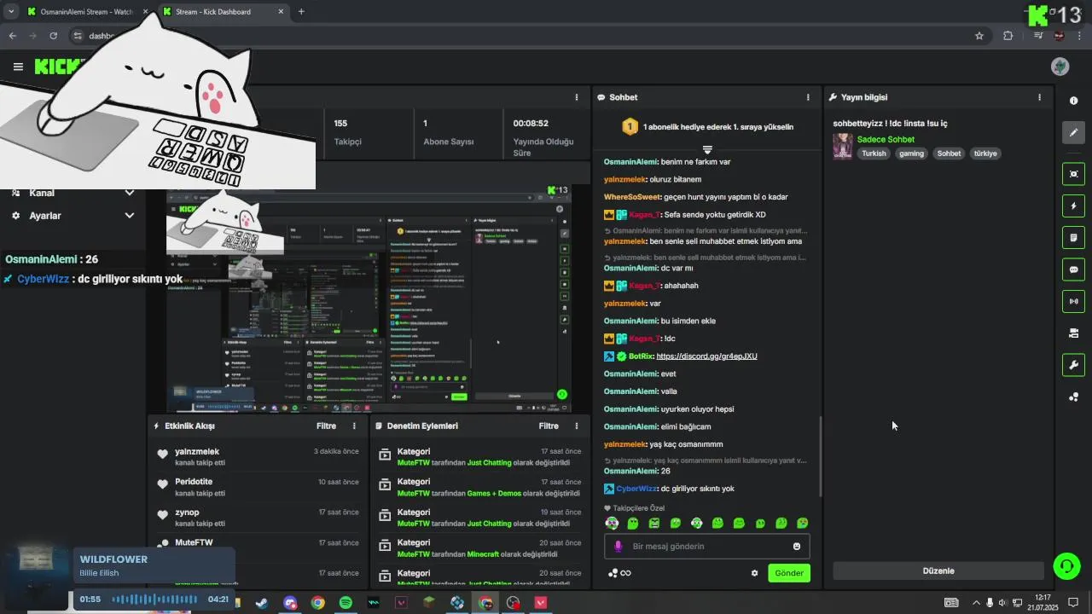The height and width of the screenshot is (614, 1092).
Task: Open the stats panel three-dot menu
Action: pos(577,97)
